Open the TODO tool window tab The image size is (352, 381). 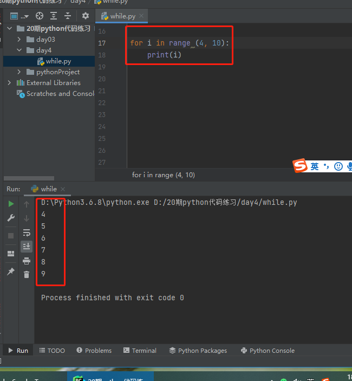coord(52,351)
